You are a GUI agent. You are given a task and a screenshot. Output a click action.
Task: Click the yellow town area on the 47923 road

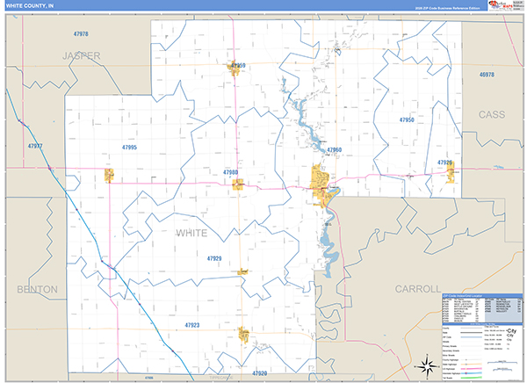[243, 335]
